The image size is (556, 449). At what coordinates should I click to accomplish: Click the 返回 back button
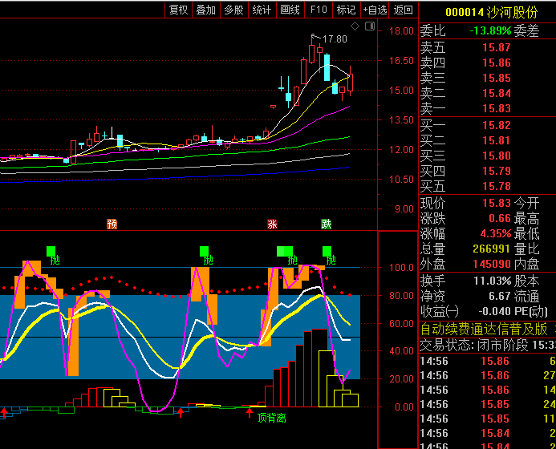[404, 10]
